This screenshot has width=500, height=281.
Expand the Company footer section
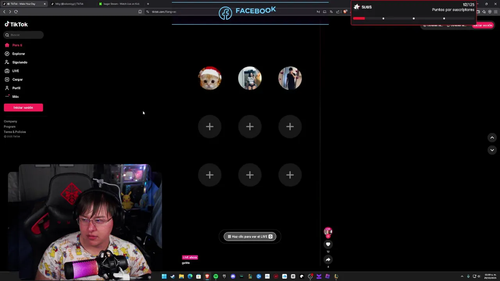11,121
